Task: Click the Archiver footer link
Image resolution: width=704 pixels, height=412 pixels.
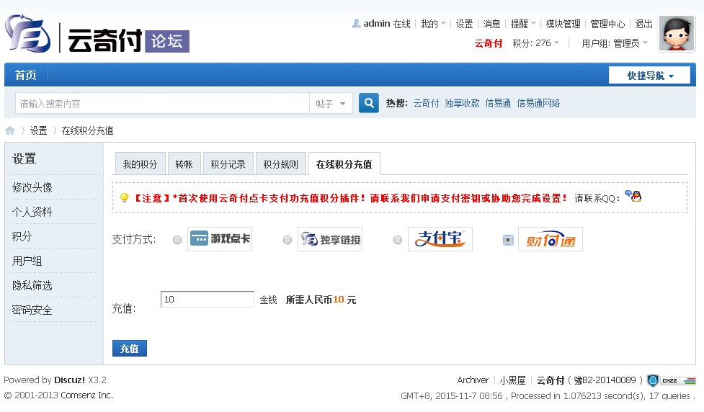Action: (x=473, y=380)
